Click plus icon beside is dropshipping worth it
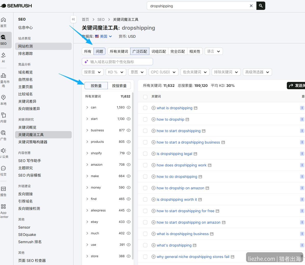Viewport: 305px width, 265px height. coord(154,199)
